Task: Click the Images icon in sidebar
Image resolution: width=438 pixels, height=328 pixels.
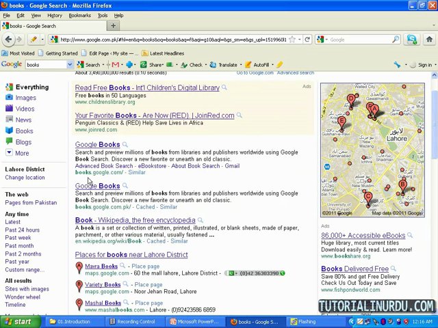Action: point(9,98)
